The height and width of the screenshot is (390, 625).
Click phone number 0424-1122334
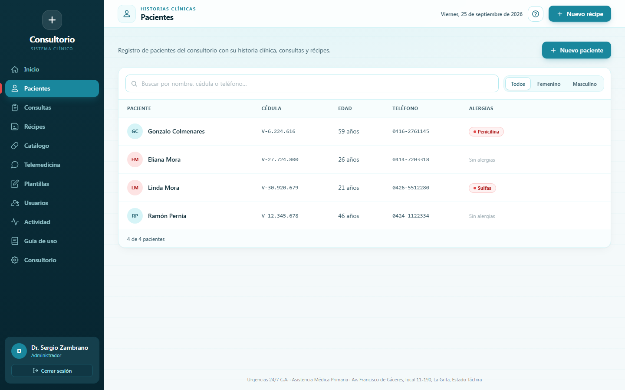click(411, 216)
